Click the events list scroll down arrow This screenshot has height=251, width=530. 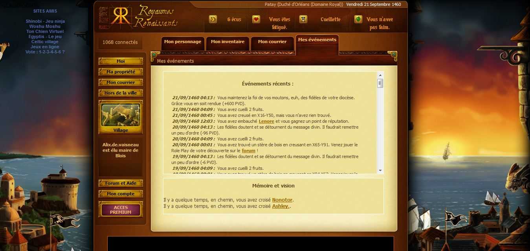pyautogui.click(x=380, y=171)
